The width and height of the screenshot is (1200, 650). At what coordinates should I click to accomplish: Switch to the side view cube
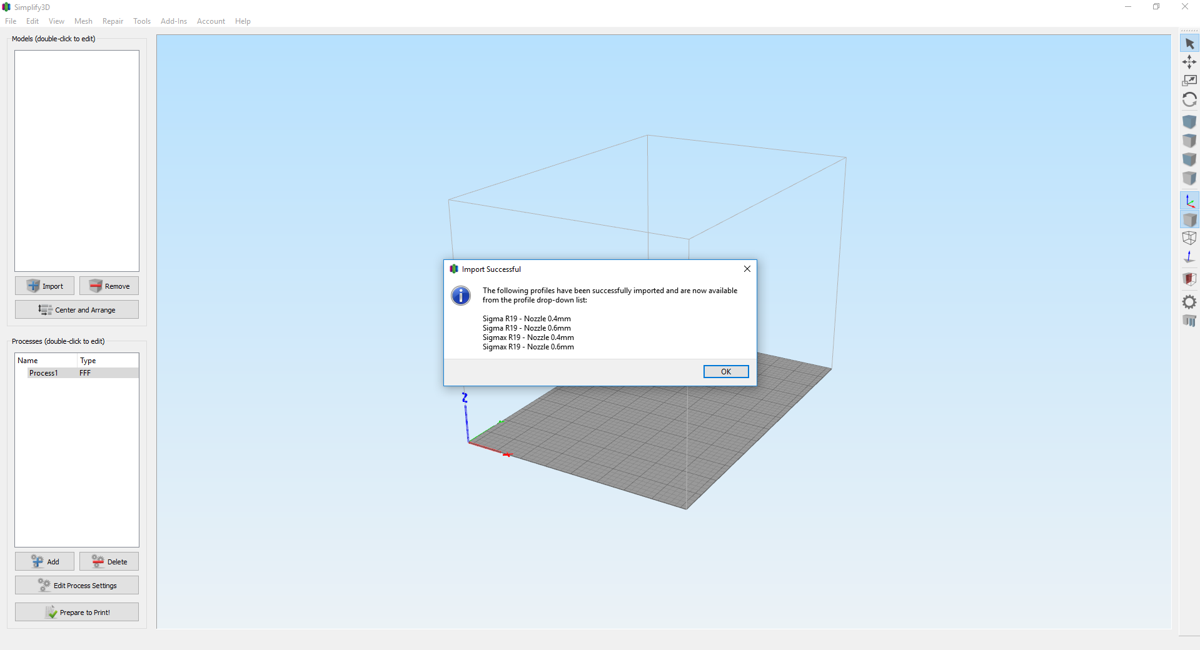pos(1189,179)
